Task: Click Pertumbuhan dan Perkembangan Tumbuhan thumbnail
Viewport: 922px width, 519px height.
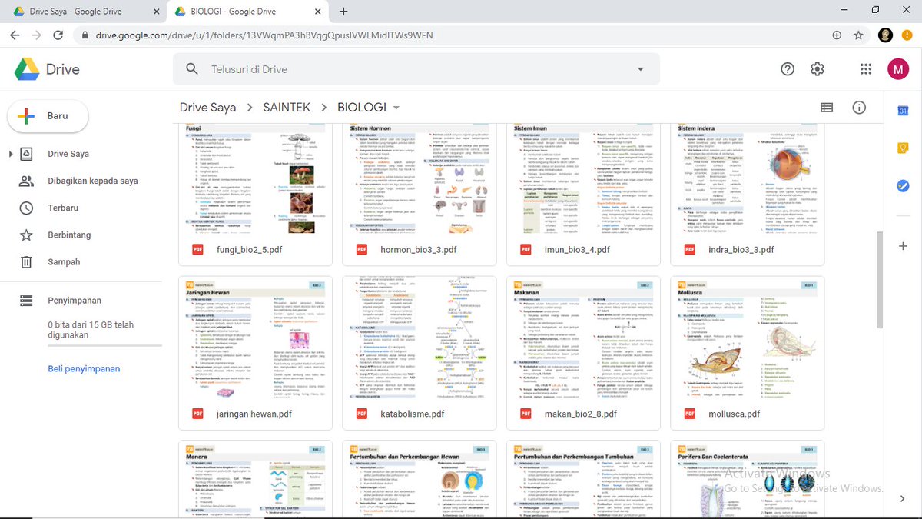Action: coord(583,480)
